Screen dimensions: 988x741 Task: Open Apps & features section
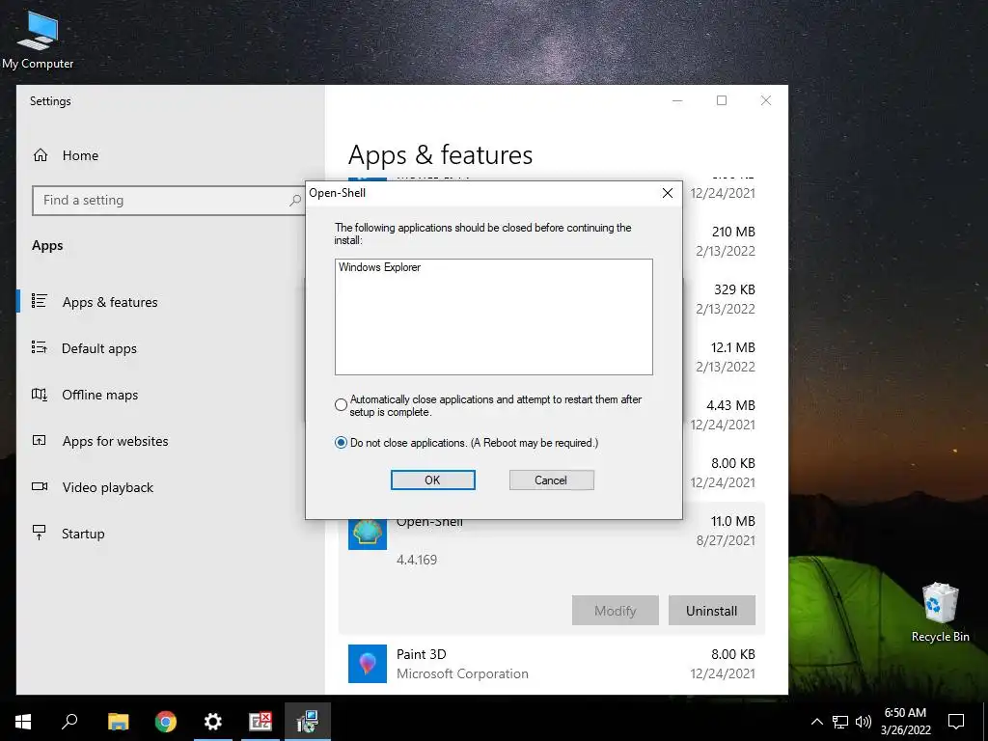pos(110,302)
